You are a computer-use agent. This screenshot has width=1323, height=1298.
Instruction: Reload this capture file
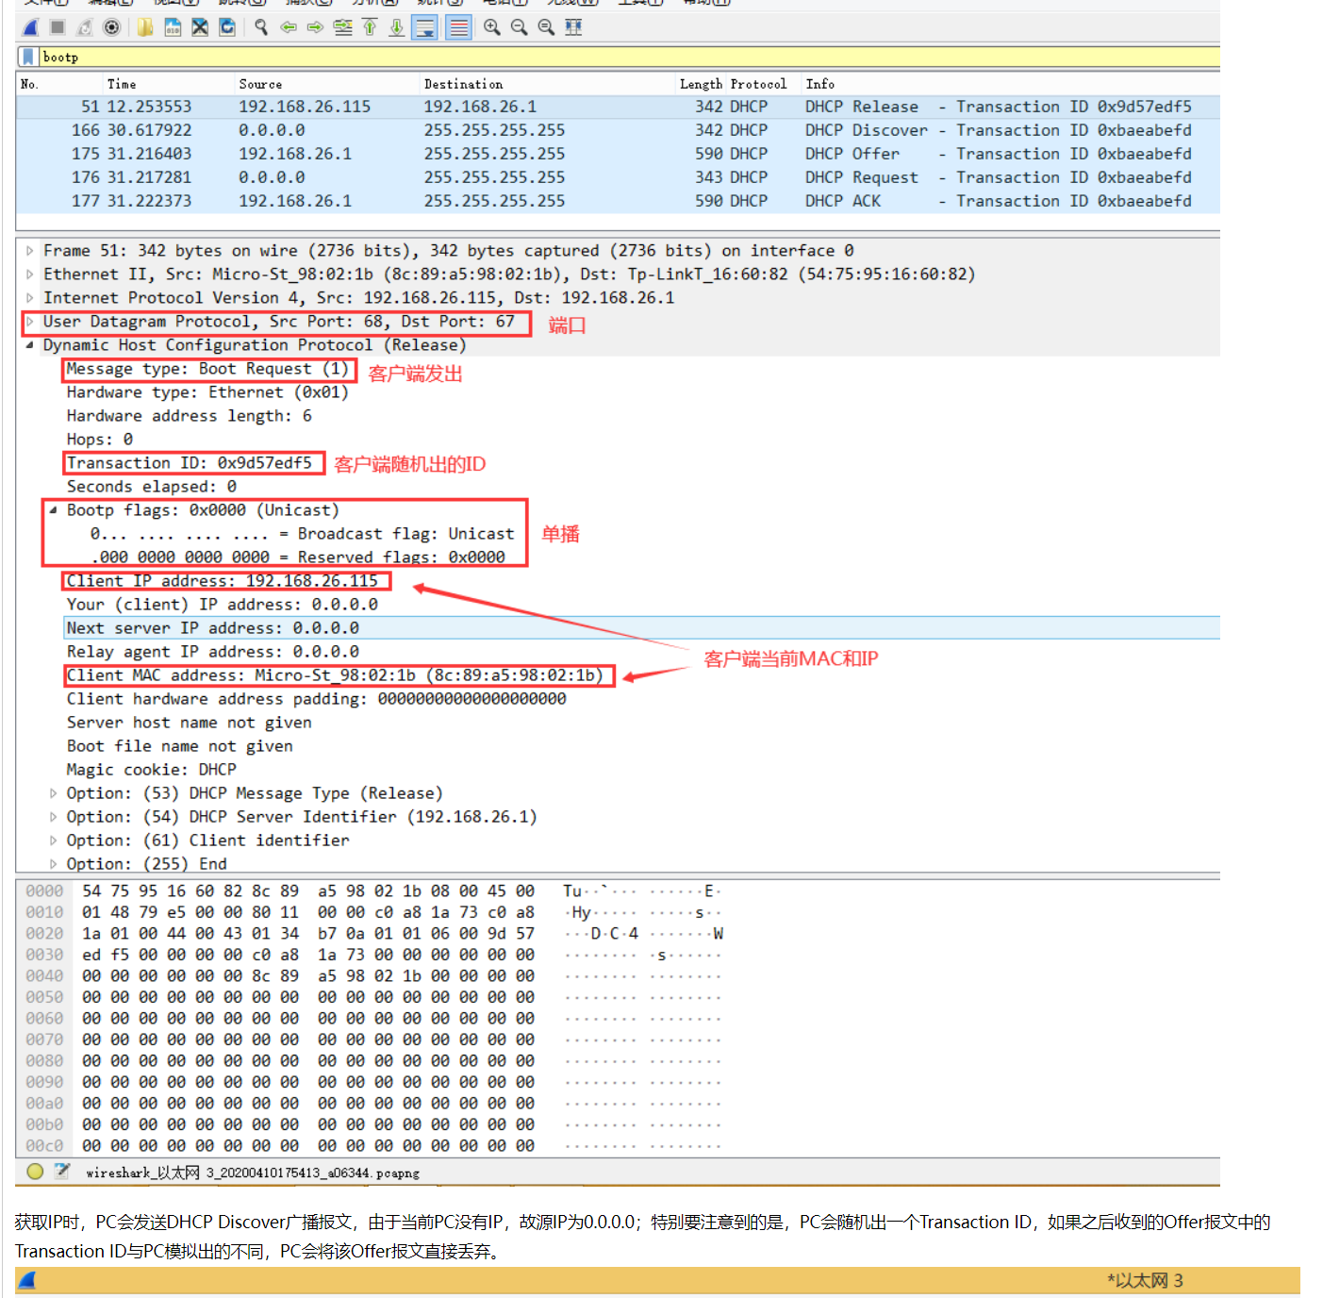[x=227, y=27]
